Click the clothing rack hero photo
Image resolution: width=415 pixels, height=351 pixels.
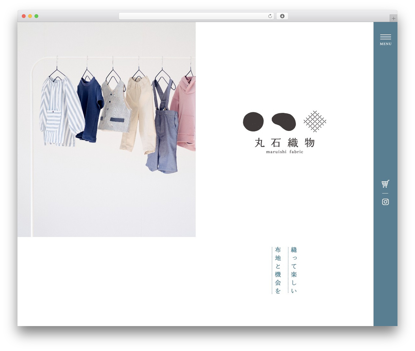pos(107,130)
